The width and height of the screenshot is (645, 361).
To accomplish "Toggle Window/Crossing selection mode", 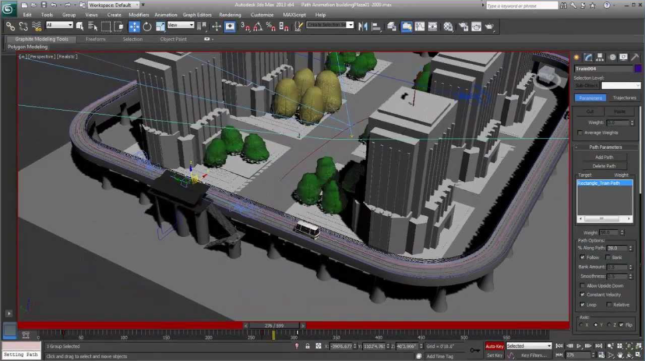I will 120,27.
